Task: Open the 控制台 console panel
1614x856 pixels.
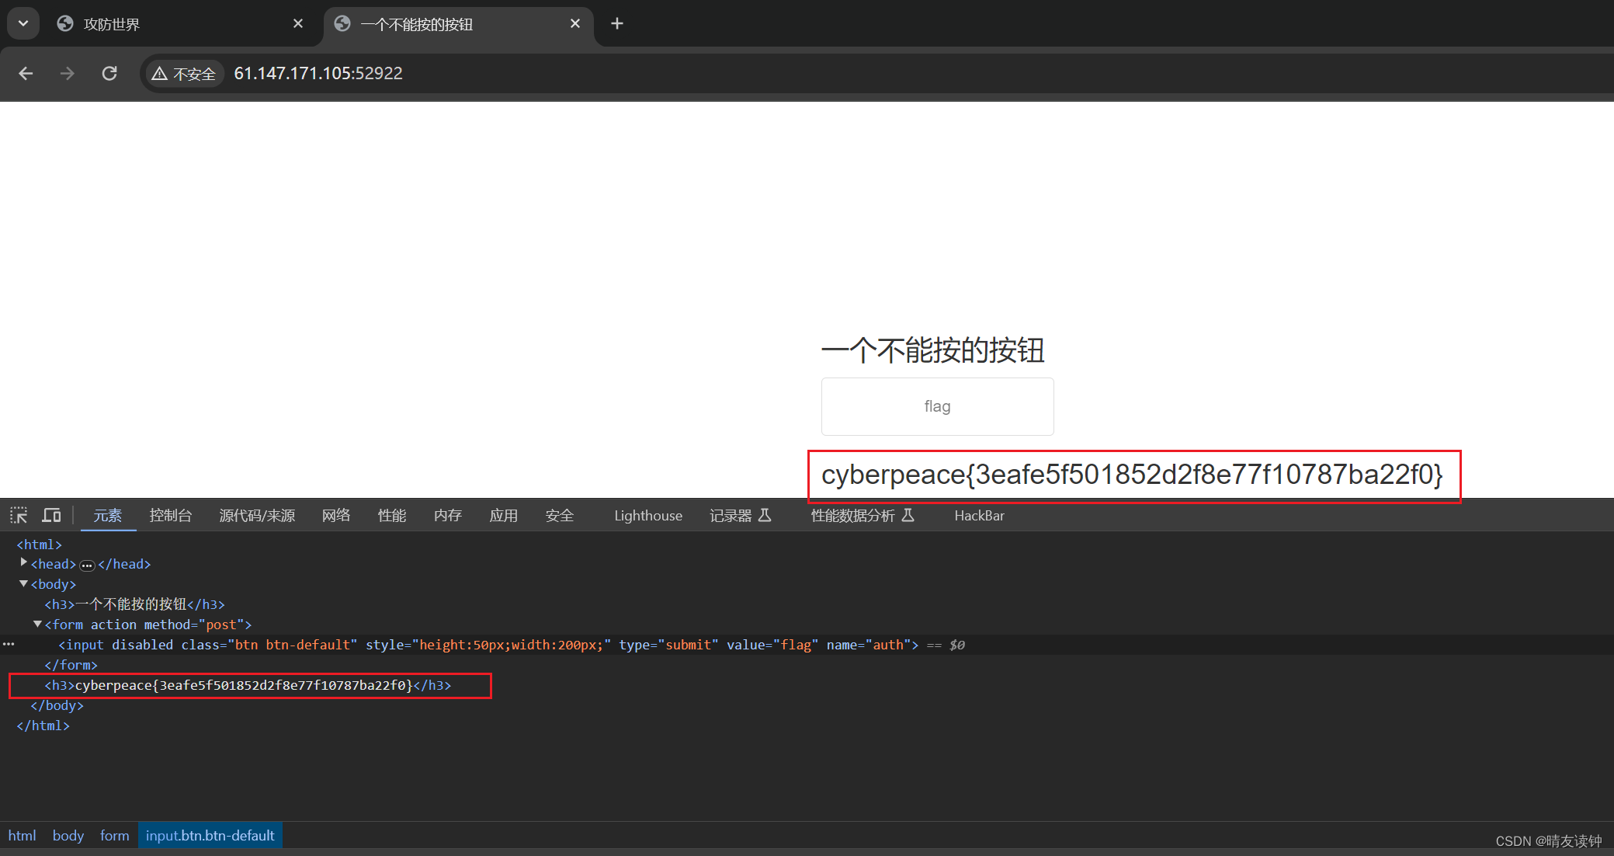Action: coord(170,515)
